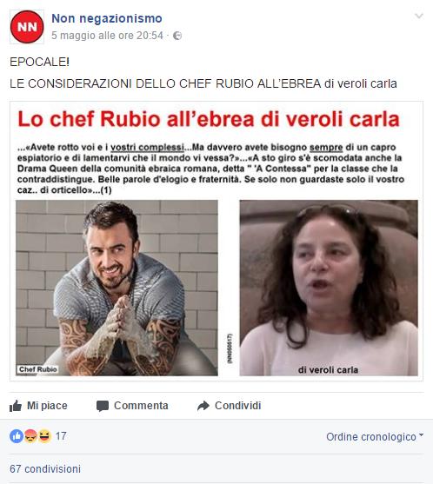Click the public globe privacy icon
This screenshot has width=433, height=484.
(x=177, y=36)
